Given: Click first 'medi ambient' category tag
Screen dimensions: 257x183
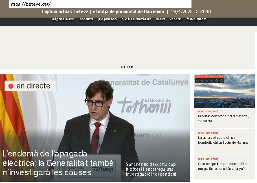Looking at the screenshot, I should pyautogui.click(x=208, y=111).
